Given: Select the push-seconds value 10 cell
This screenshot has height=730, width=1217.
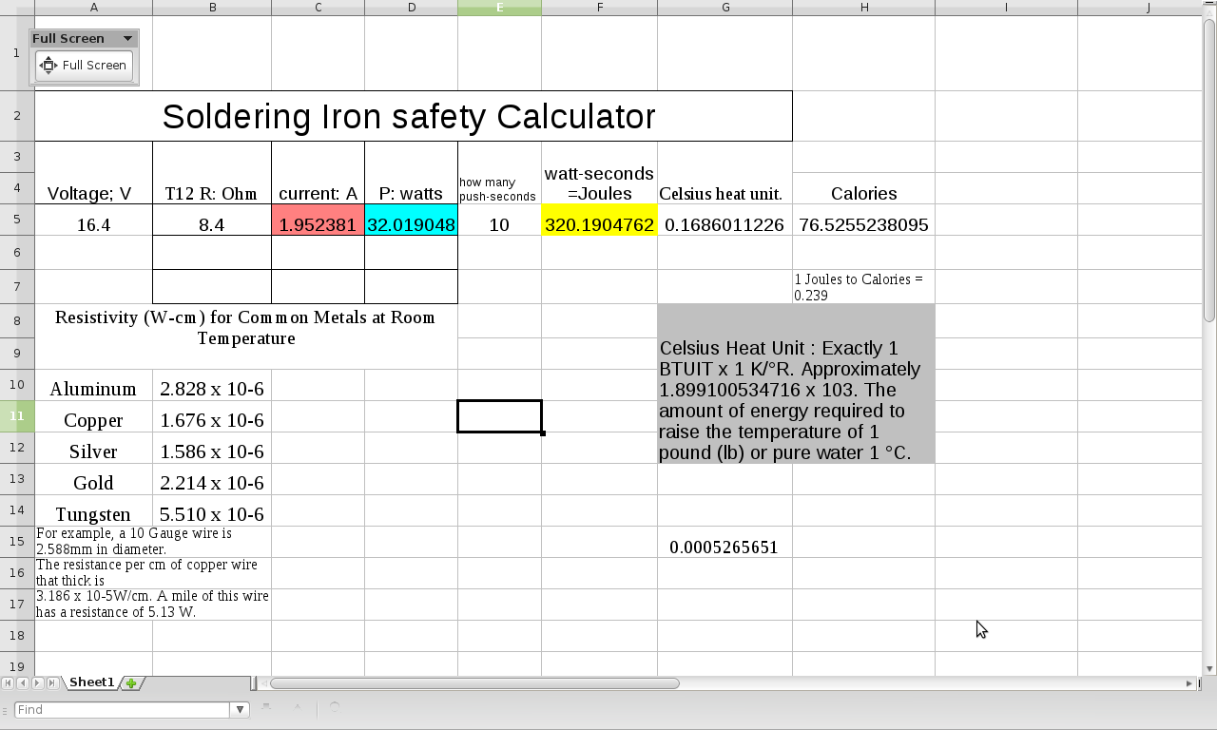Looking at the screenshot, I should pyautogui.click(x=499, y=220).
